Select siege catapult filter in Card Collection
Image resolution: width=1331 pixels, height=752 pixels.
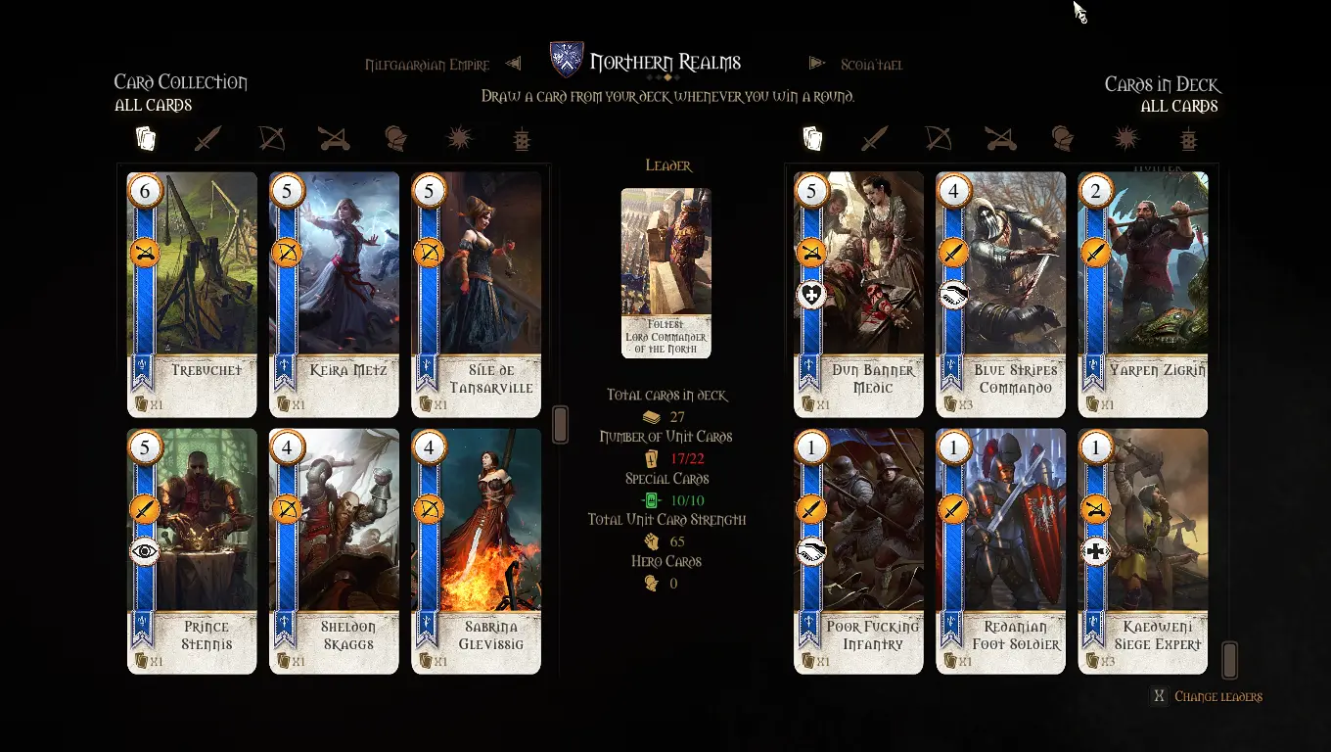click(334, 138)
